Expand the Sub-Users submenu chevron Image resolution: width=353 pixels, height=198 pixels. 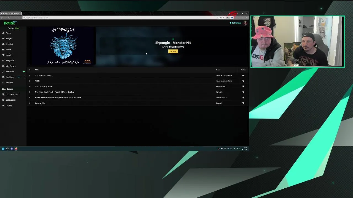pos(25,77)
